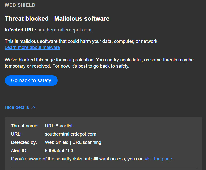Viewport: 206px width, 170px height.
Task: Follow the visit the page link
Action: tap(158, 159)
